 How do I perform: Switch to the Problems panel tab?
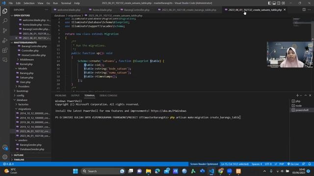(61, 96)
